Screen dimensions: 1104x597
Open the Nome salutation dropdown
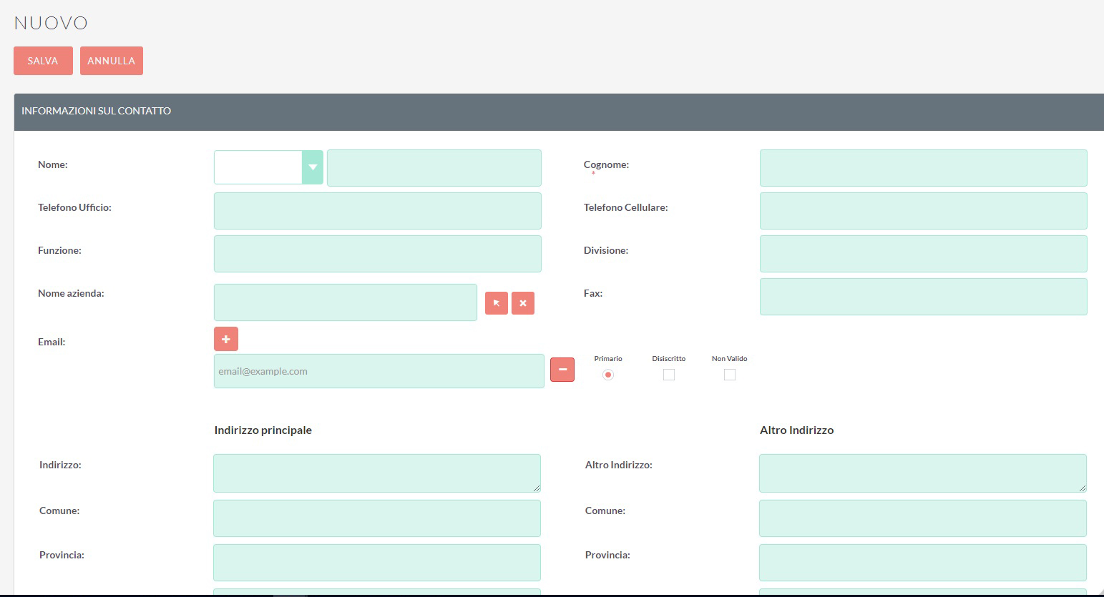(268, 167)
